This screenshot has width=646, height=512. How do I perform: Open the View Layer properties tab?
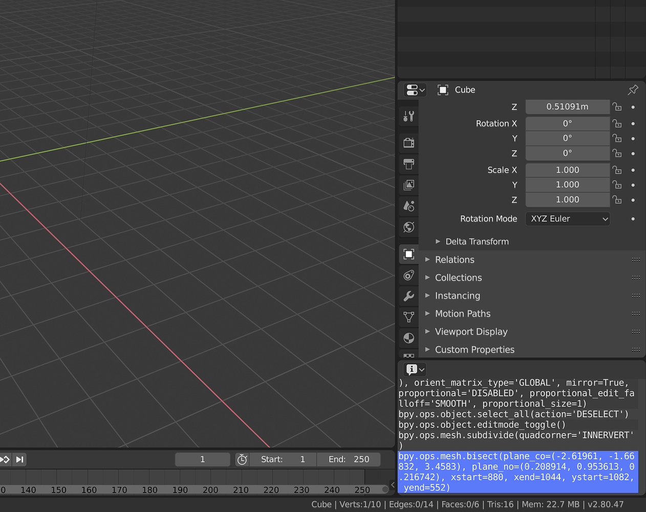click(x=408, y=185)
